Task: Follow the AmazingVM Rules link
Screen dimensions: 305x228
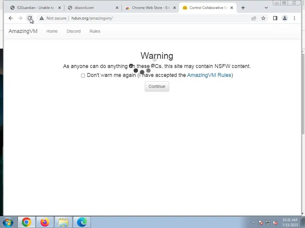Action: (209, 75)
